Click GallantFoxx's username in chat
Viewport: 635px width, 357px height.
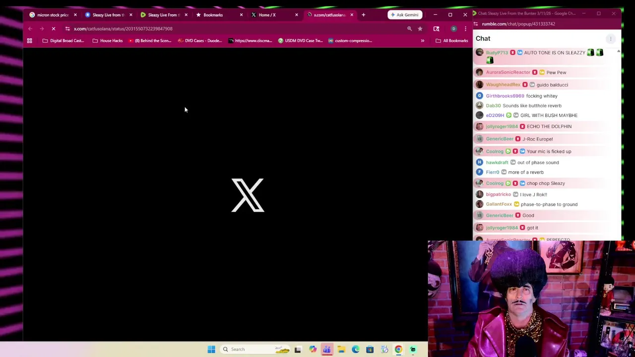point(499,204)
